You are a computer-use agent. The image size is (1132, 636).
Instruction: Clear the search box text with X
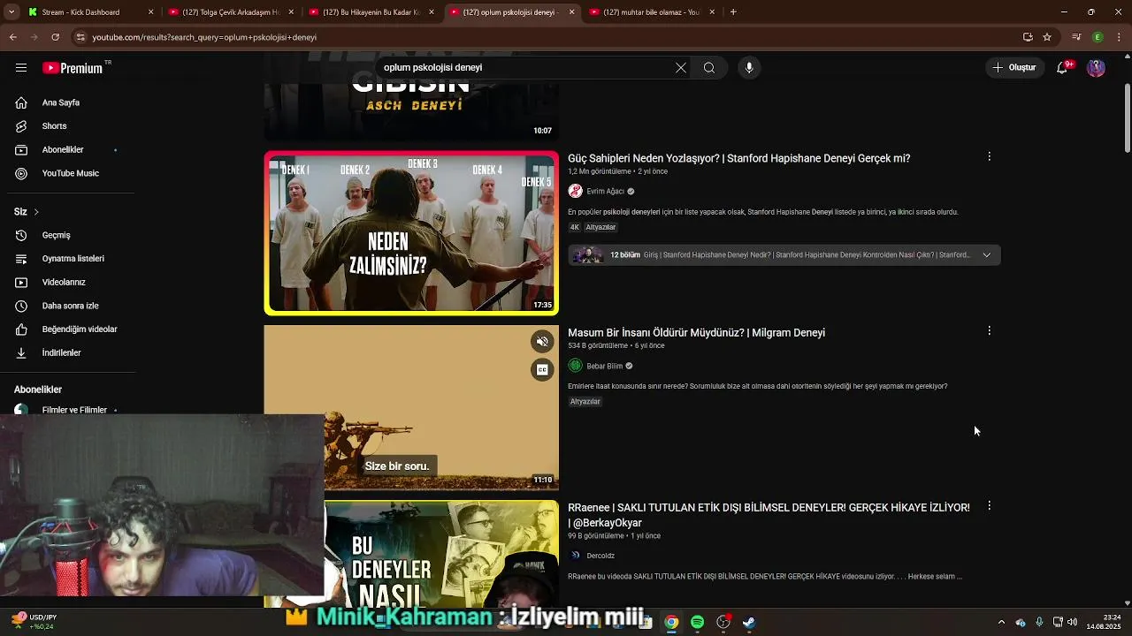pos(681,68)
